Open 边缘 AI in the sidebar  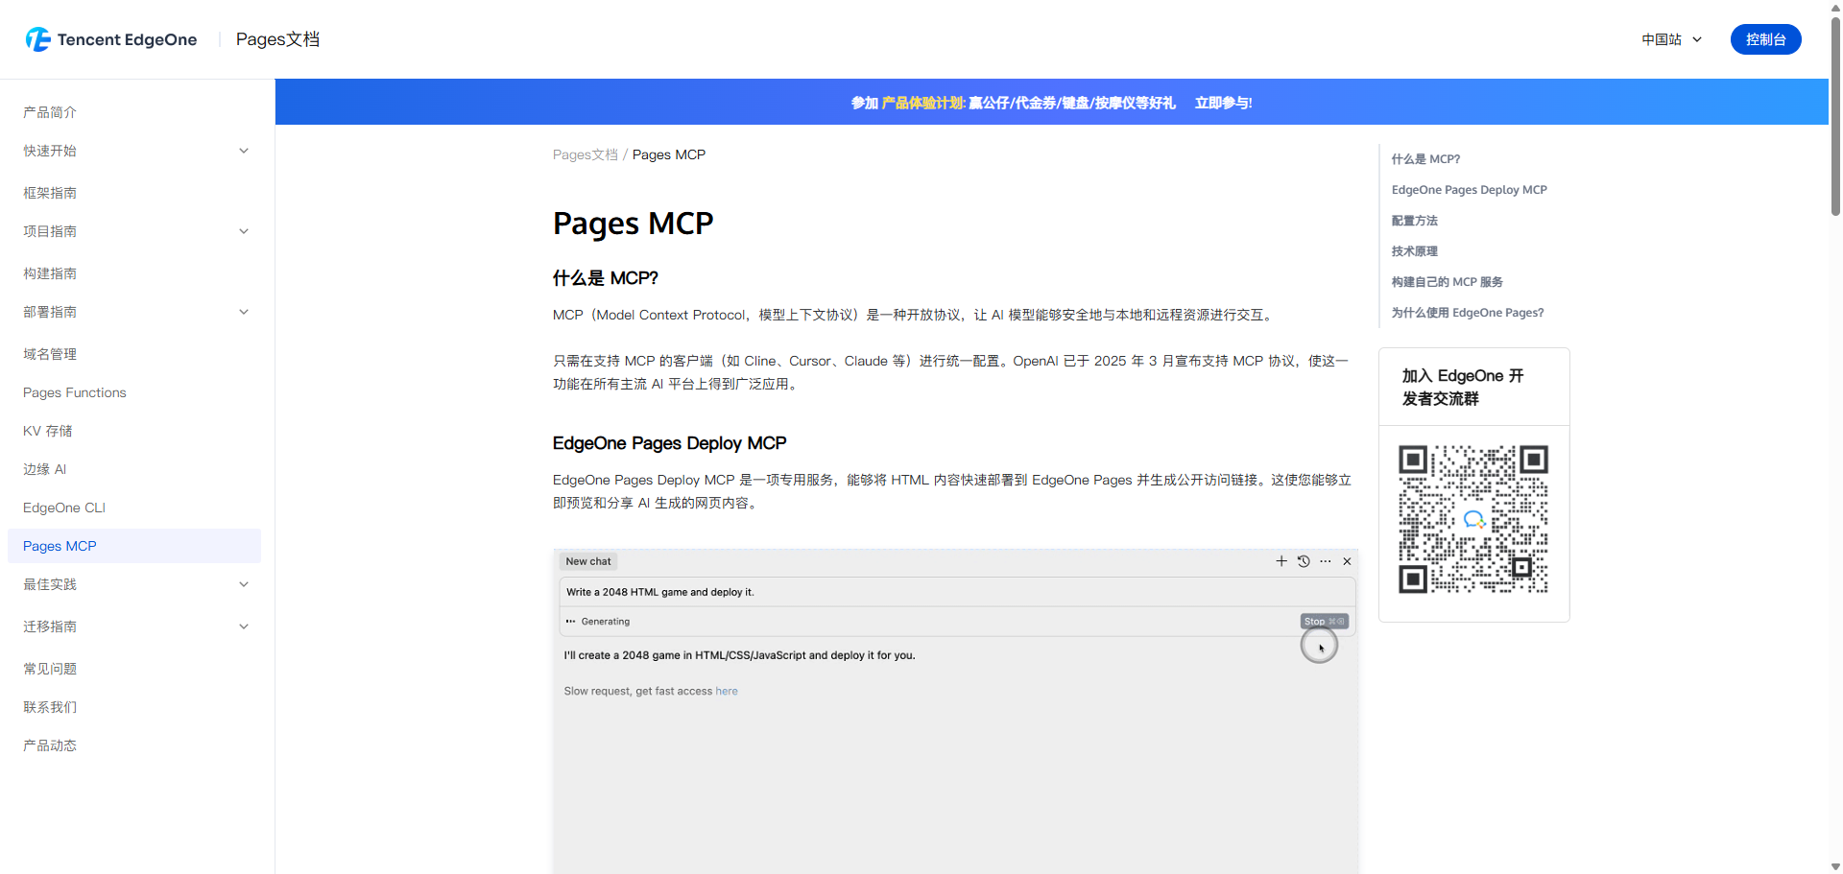pyautogui.click(x=45, y=469)
